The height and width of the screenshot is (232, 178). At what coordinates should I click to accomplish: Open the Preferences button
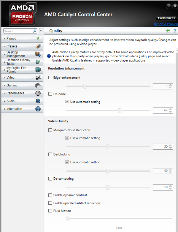pyautogui.click(x=166, y=18)
